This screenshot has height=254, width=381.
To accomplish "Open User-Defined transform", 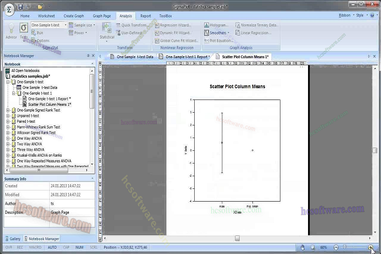I will (129, 33).
